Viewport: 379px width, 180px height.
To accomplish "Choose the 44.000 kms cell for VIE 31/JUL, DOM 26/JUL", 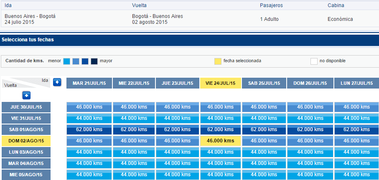I will [x=310, y=118].
